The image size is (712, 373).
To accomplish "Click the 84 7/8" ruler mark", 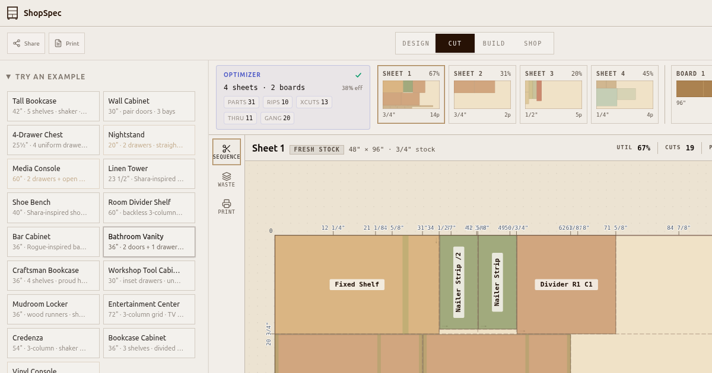I will [679, 228].
